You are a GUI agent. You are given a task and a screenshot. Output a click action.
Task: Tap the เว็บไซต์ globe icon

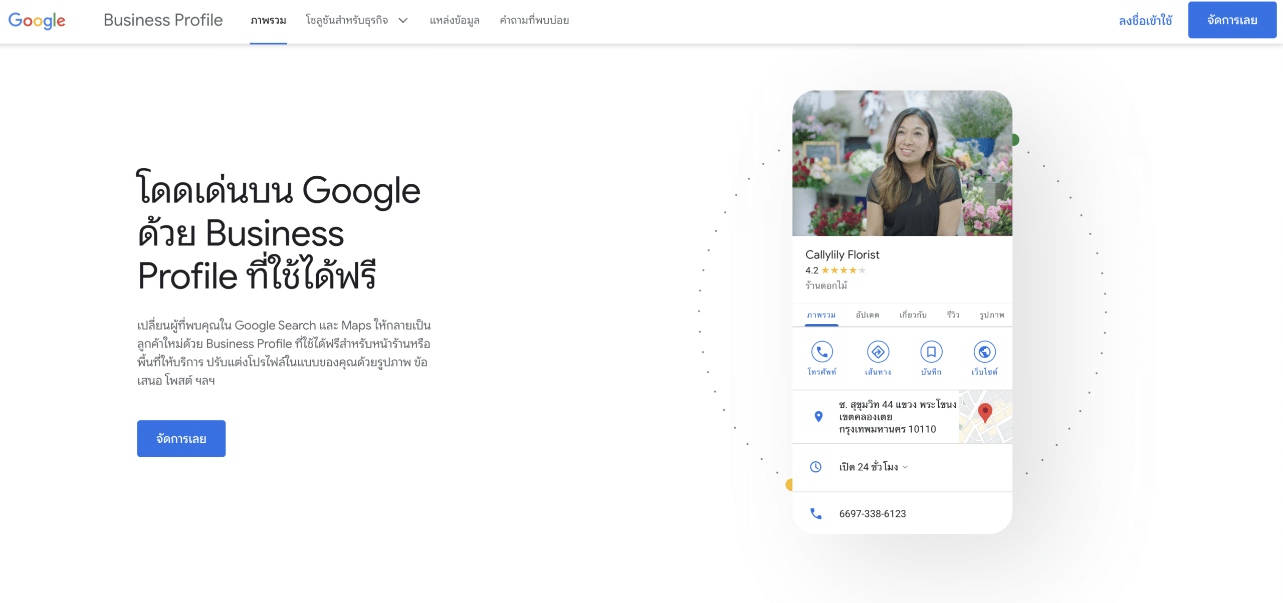(x=984, y=352)
